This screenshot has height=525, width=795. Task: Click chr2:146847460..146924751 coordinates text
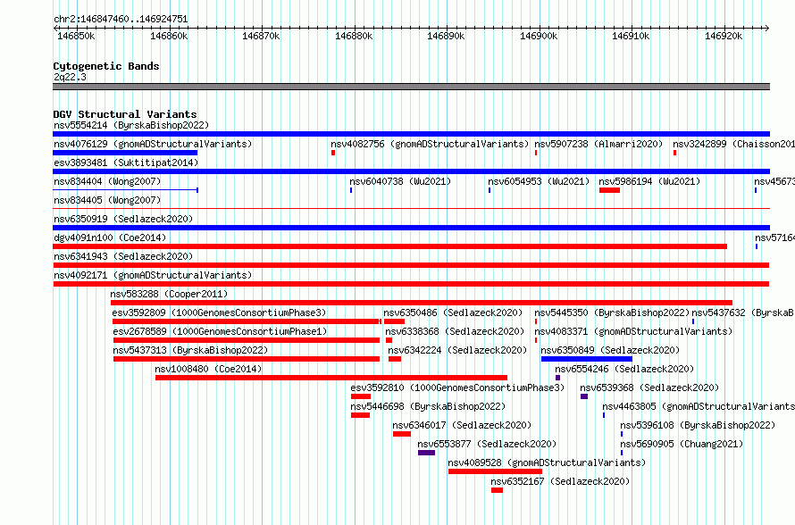(x=121, y=19)
